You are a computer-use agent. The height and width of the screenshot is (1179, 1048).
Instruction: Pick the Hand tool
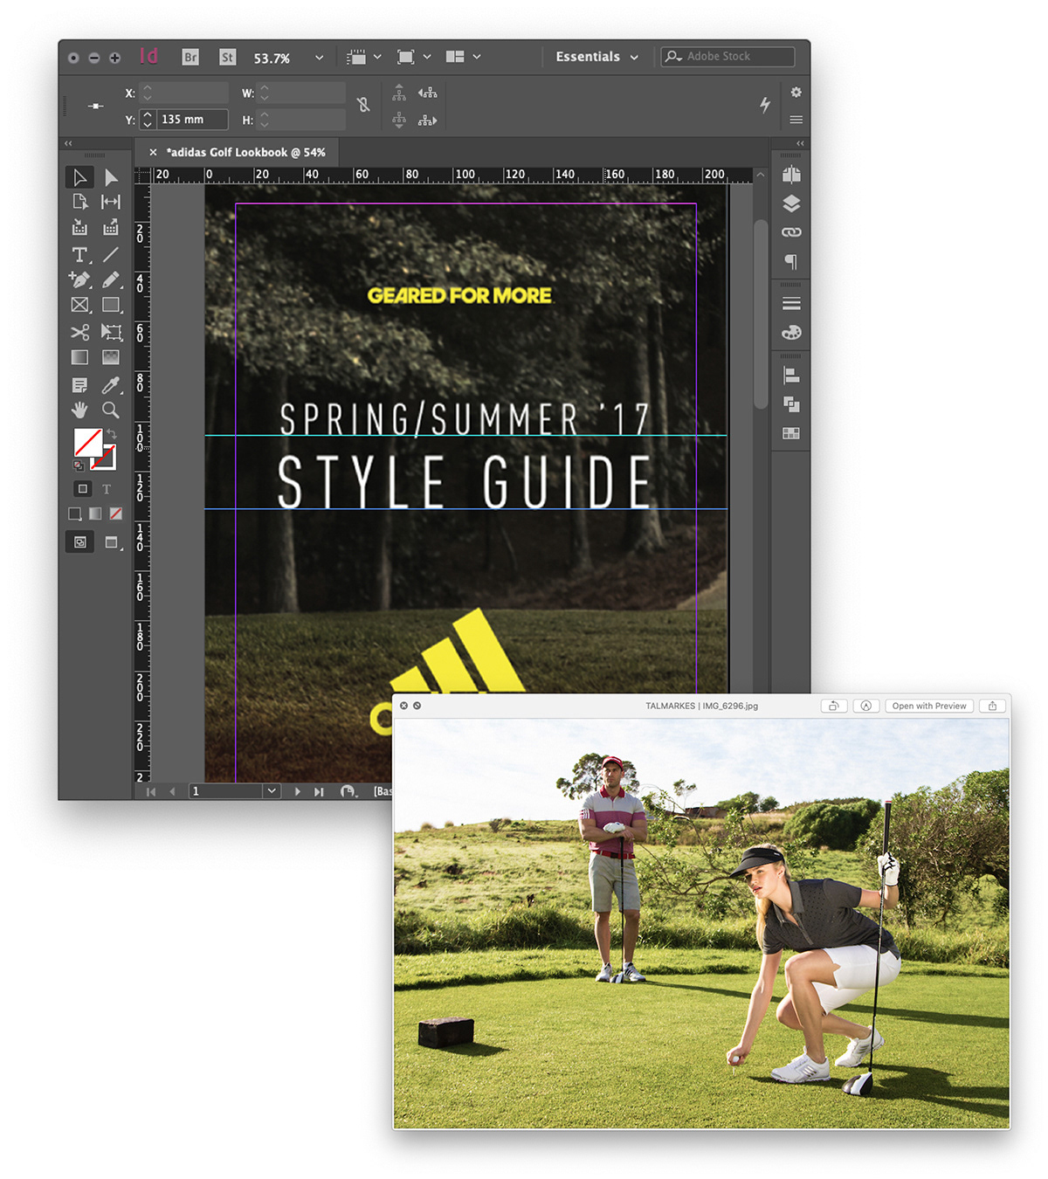click(x=79, y=410)
